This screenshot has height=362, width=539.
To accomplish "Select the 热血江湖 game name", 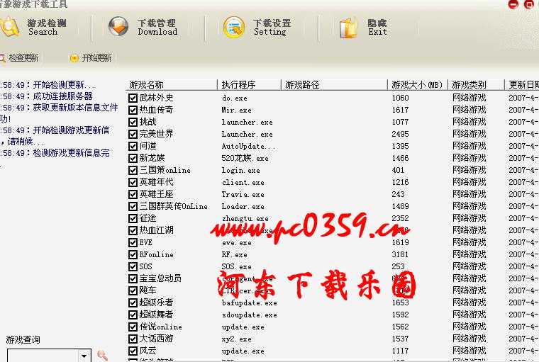I will point(157,230).
